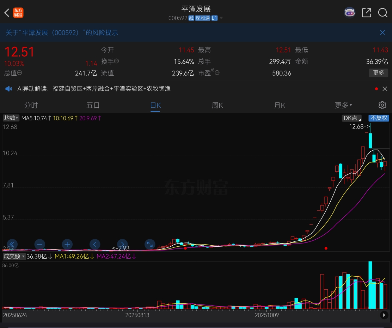Open the 更多 quote details button
392x328 pixels.
coord(379,72)
